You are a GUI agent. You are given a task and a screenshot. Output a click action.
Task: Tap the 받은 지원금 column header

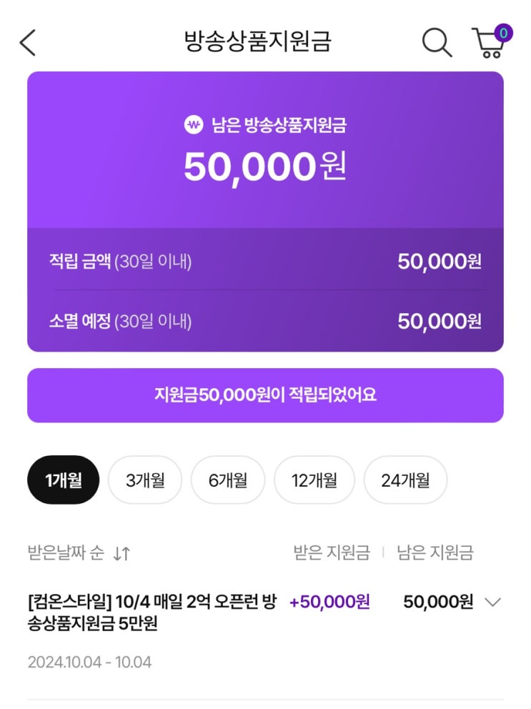click(332, 552)
